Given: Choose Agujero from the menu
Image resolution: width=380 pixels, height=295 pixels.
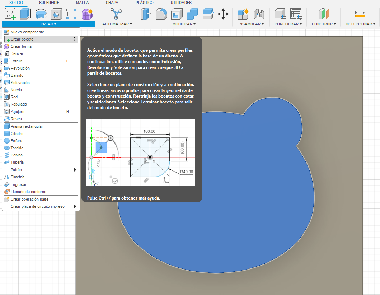Looking at the screenshot, I should click(41, 112).
